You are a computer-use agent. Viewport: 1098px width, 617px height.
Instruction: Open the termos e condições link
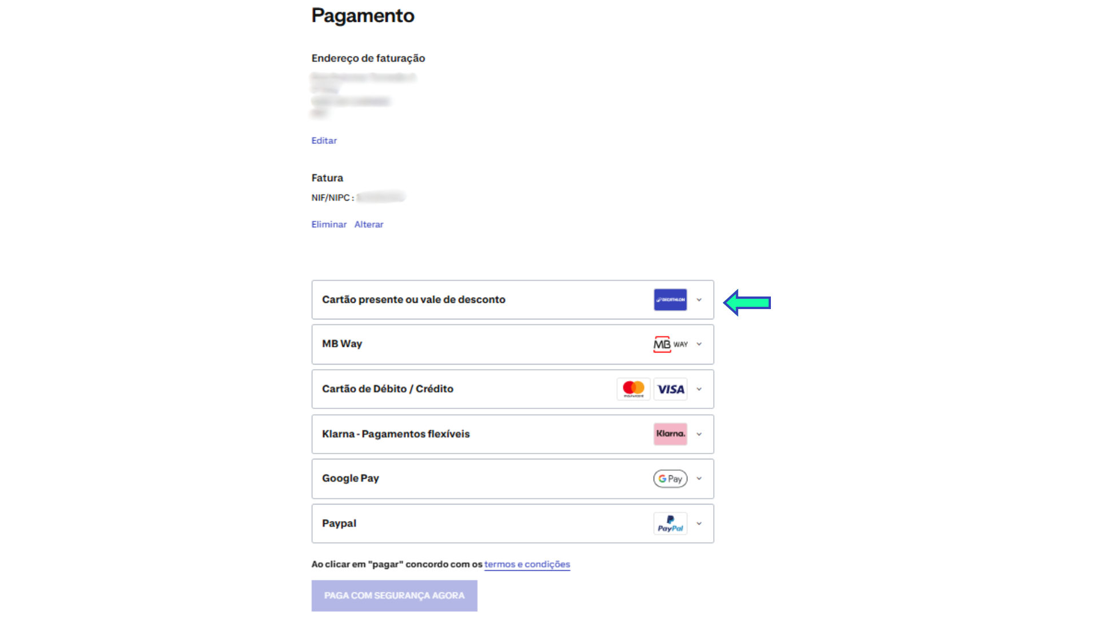point(527,564)
